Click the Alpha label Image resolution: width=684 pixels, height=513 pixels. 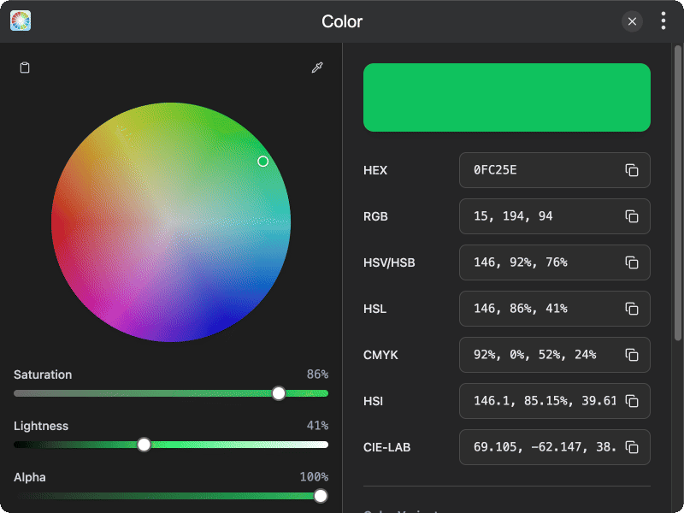point(30,477)
